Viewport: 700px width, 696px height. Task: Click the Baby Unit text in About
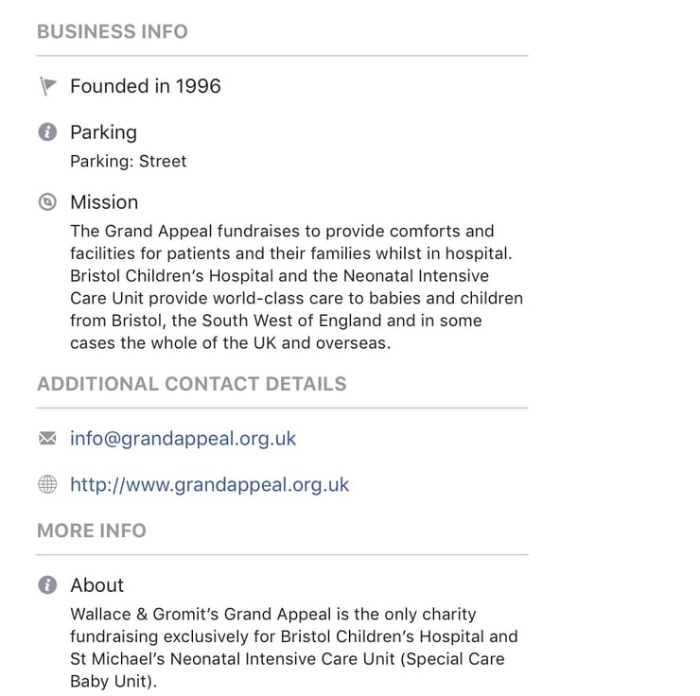point(114,681)
